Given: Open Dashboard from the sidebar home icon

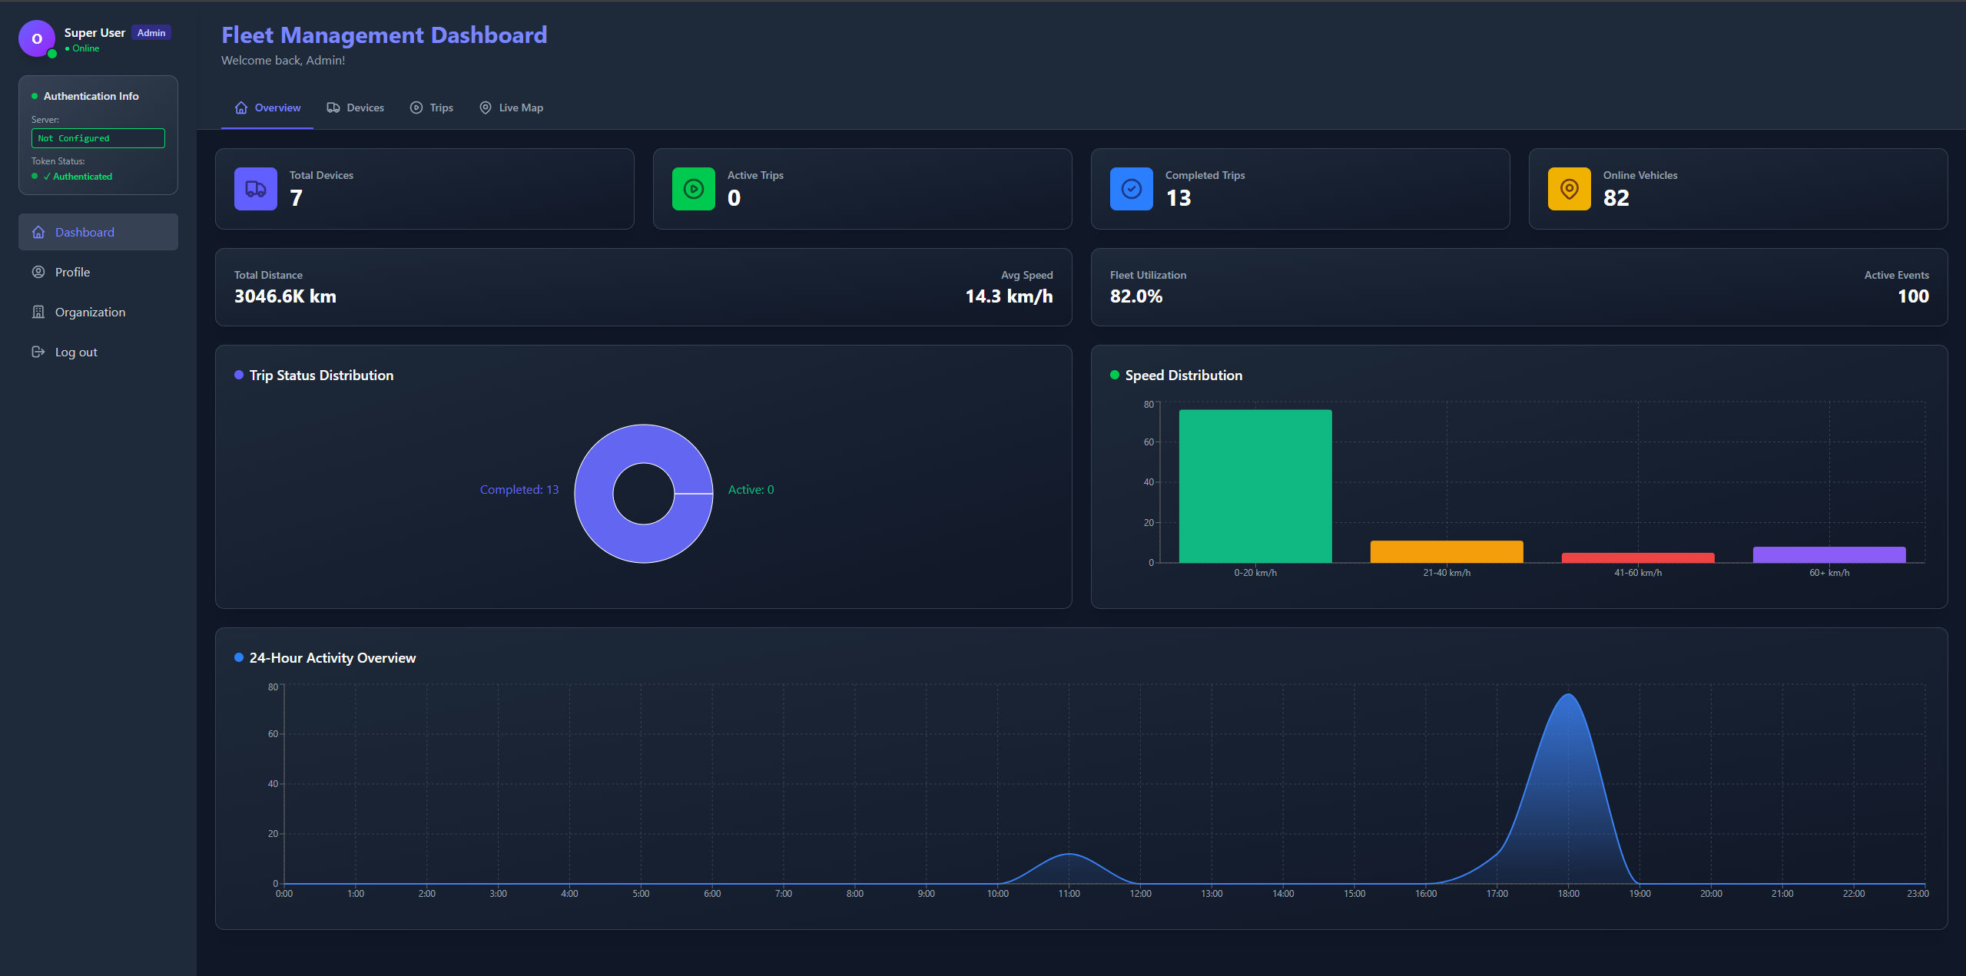Looking at the screenshot, I should pyautogui.click(x=38, y=231).
